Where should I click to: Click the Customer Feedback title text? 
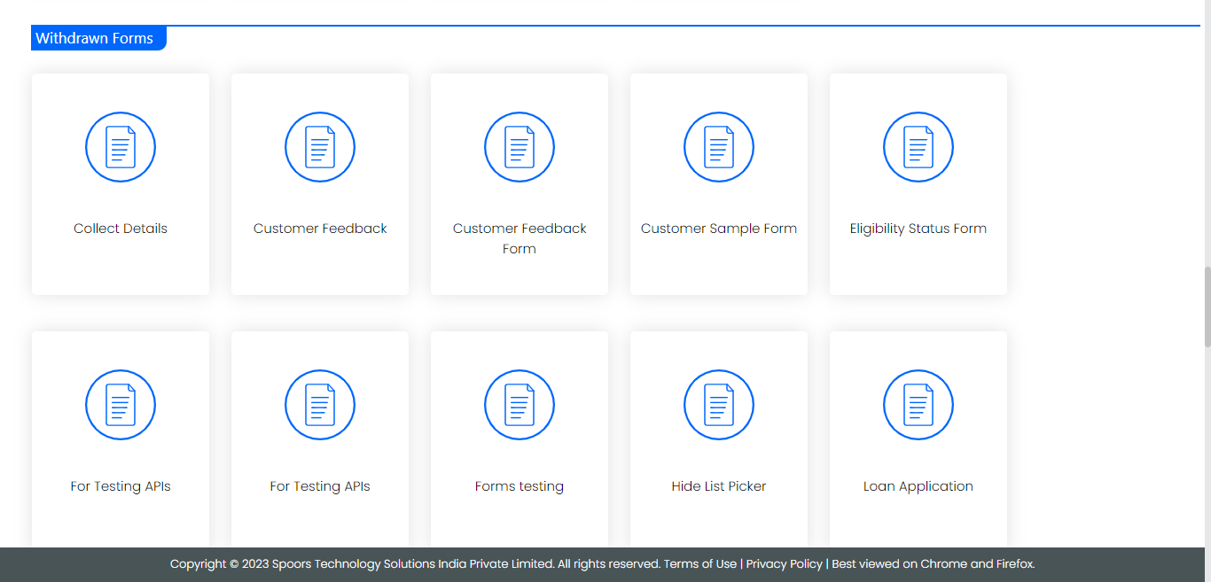coord(320,229)
